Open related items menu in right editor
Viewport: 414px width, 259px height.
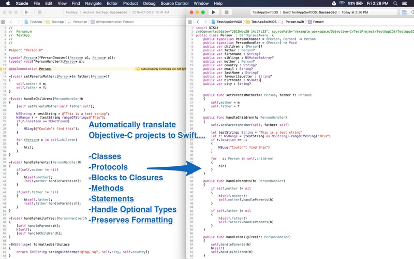pos(190,22)
